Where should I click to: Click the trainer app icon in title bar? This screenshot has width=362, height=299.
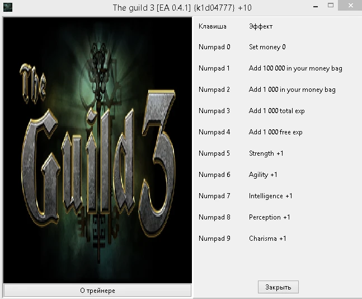coord(8,7)
